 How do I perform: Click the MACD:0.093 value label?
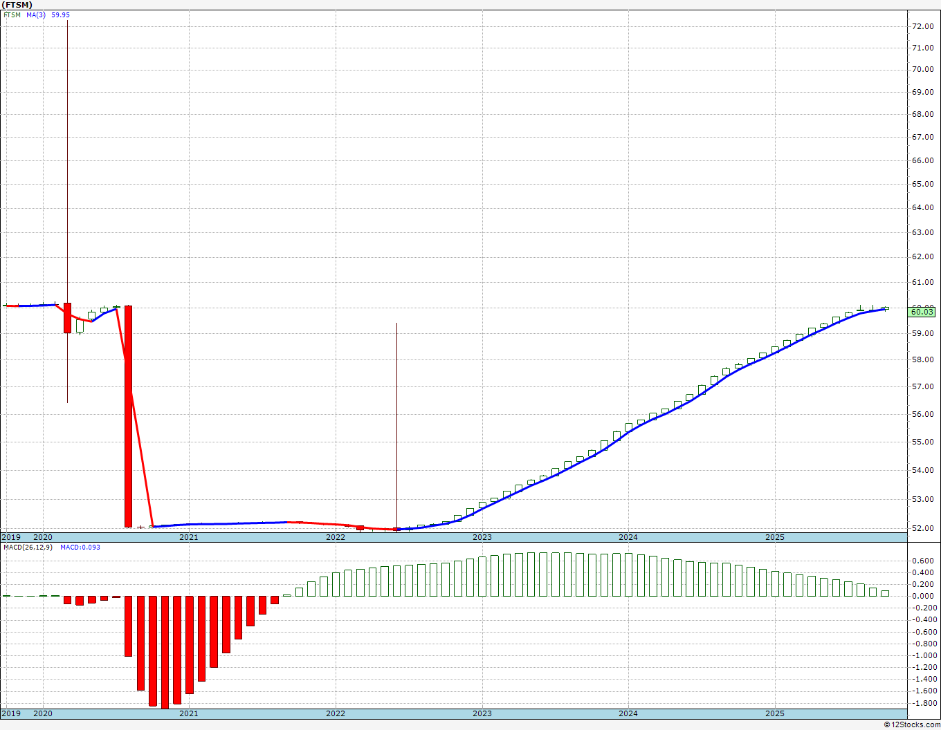(x=80, y=547)
